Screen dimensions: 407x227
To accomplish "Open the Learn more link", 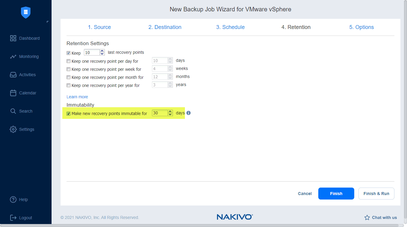I will tap(77, 97).
